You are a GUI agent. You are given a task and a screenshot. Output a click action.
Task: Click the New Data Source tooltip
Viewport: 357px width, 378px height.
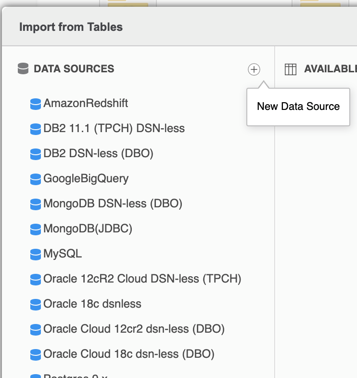click(298, 107)
